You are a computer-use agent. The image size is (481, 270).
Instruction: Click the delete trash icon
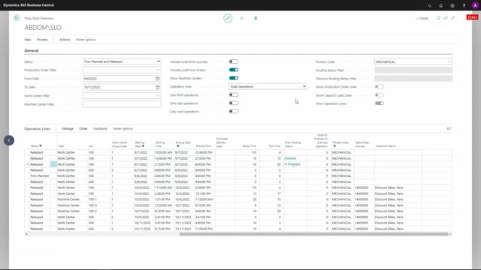coord(256,18)
